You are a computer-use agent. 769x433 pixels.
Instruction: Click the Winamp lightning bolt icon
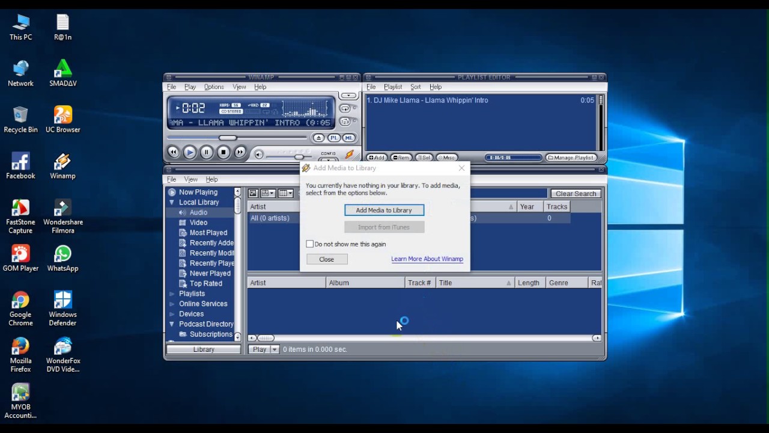349,155
